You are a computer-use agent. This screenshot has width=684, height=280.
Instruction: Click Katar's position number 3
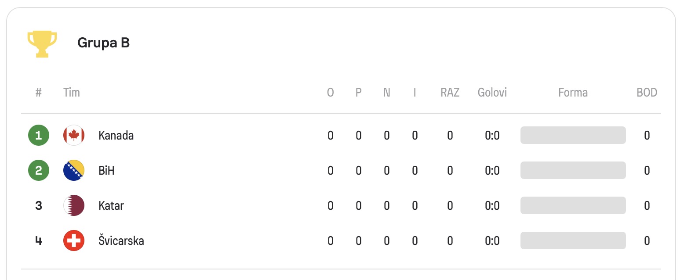tap(39, 205)
